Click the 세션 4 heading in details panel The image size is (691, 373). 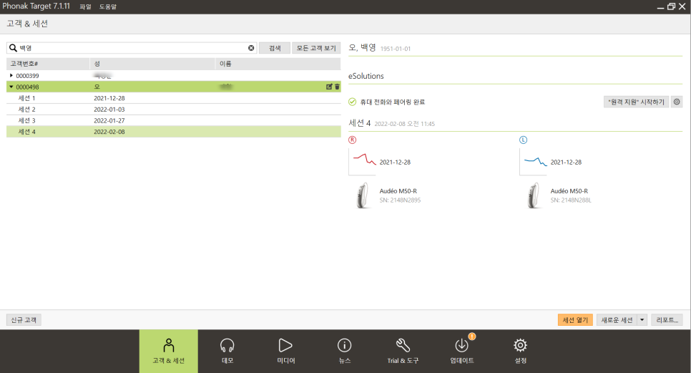coord(360,123)
